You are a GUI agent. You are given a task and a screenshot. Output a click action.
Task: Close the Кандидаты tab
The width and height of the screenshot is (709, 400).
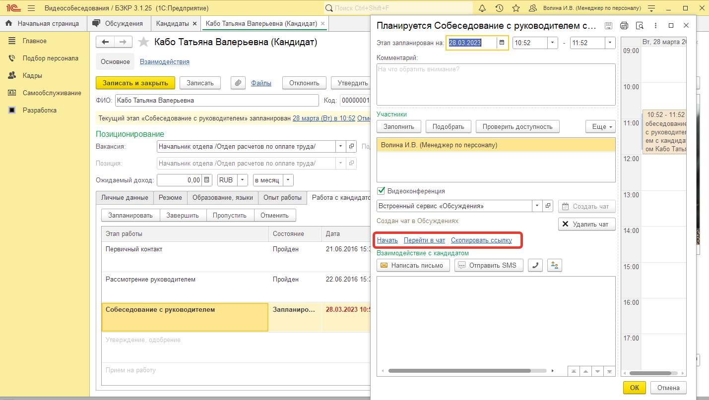click(x=194, y=23)
